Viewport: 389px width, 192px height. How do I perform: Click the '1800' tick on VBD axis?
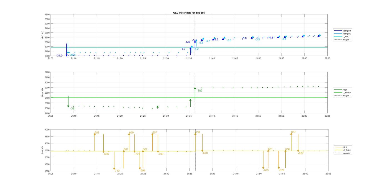[47, 14]
